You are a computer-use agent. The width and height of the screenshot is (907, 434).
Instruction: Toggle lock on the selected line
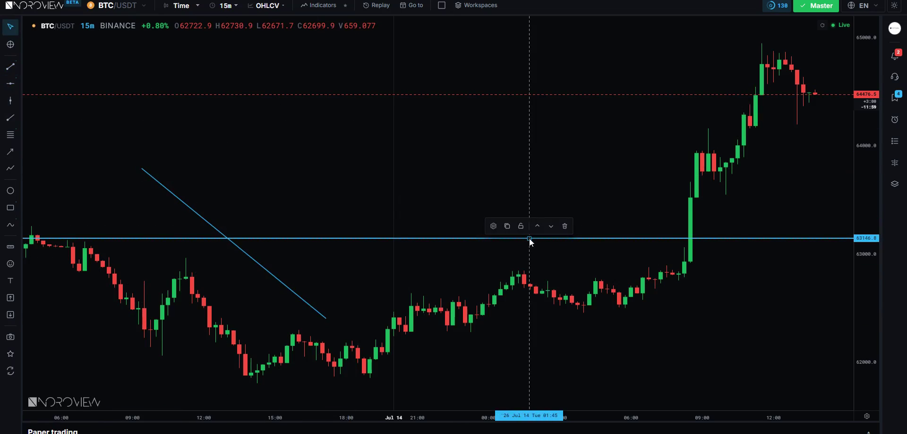521,226
